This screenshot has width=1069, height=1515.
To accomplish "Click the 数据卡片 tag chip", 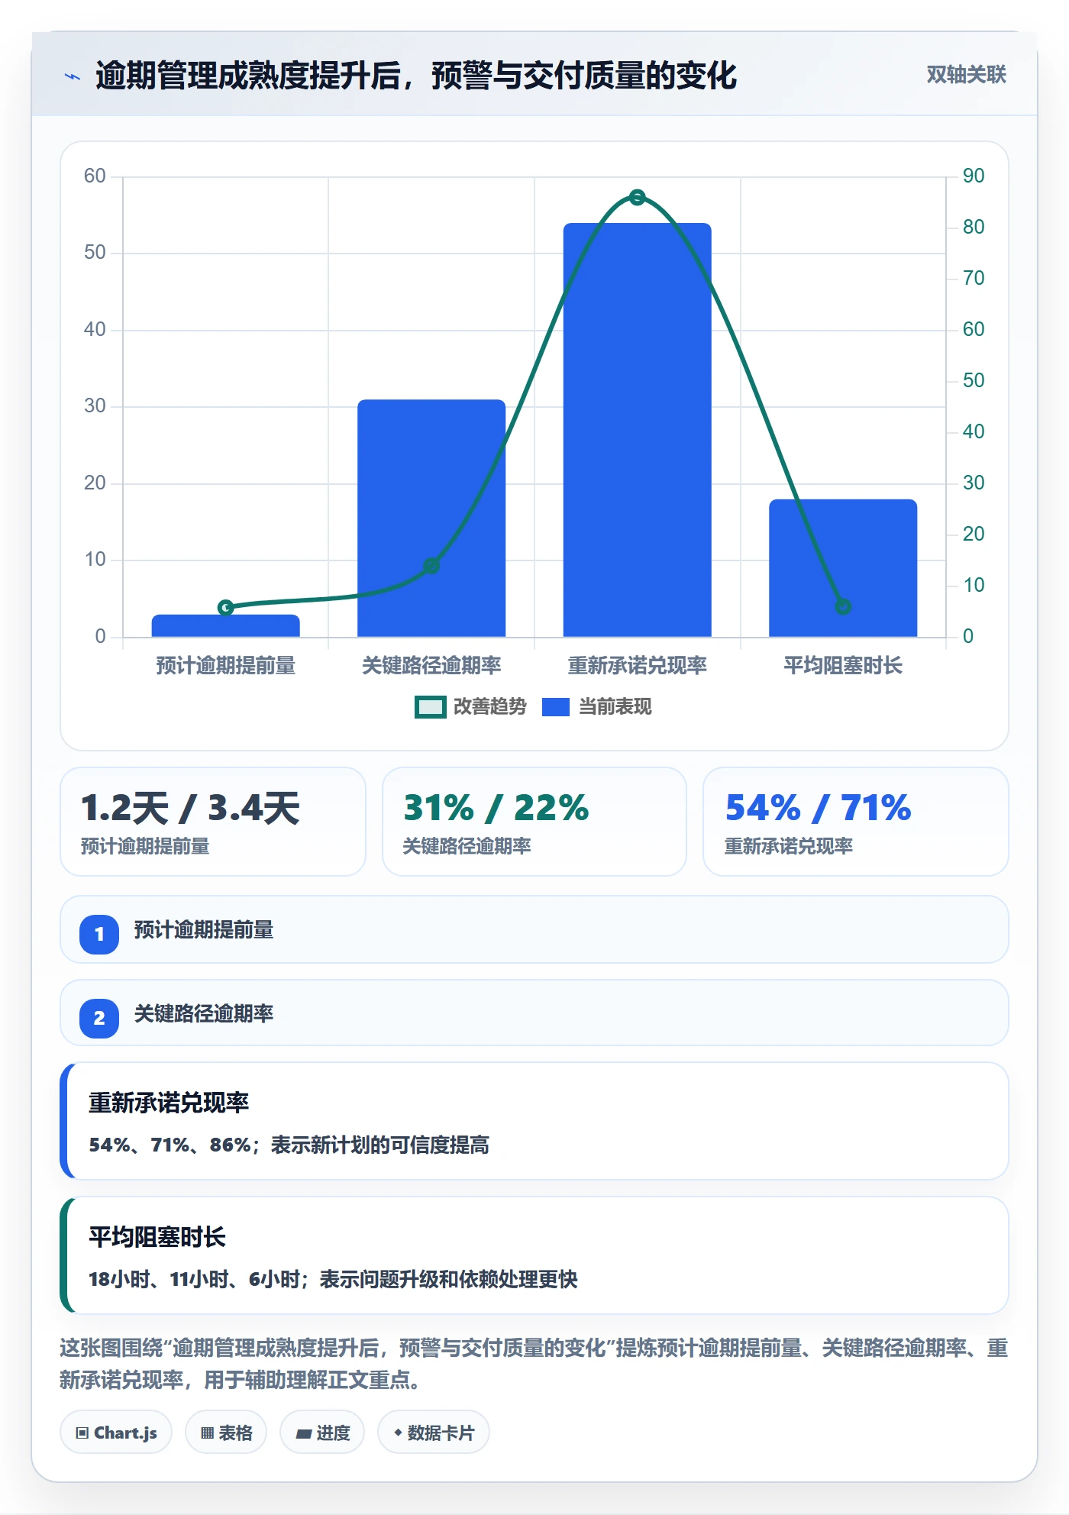I will (x=434, y=1433).
